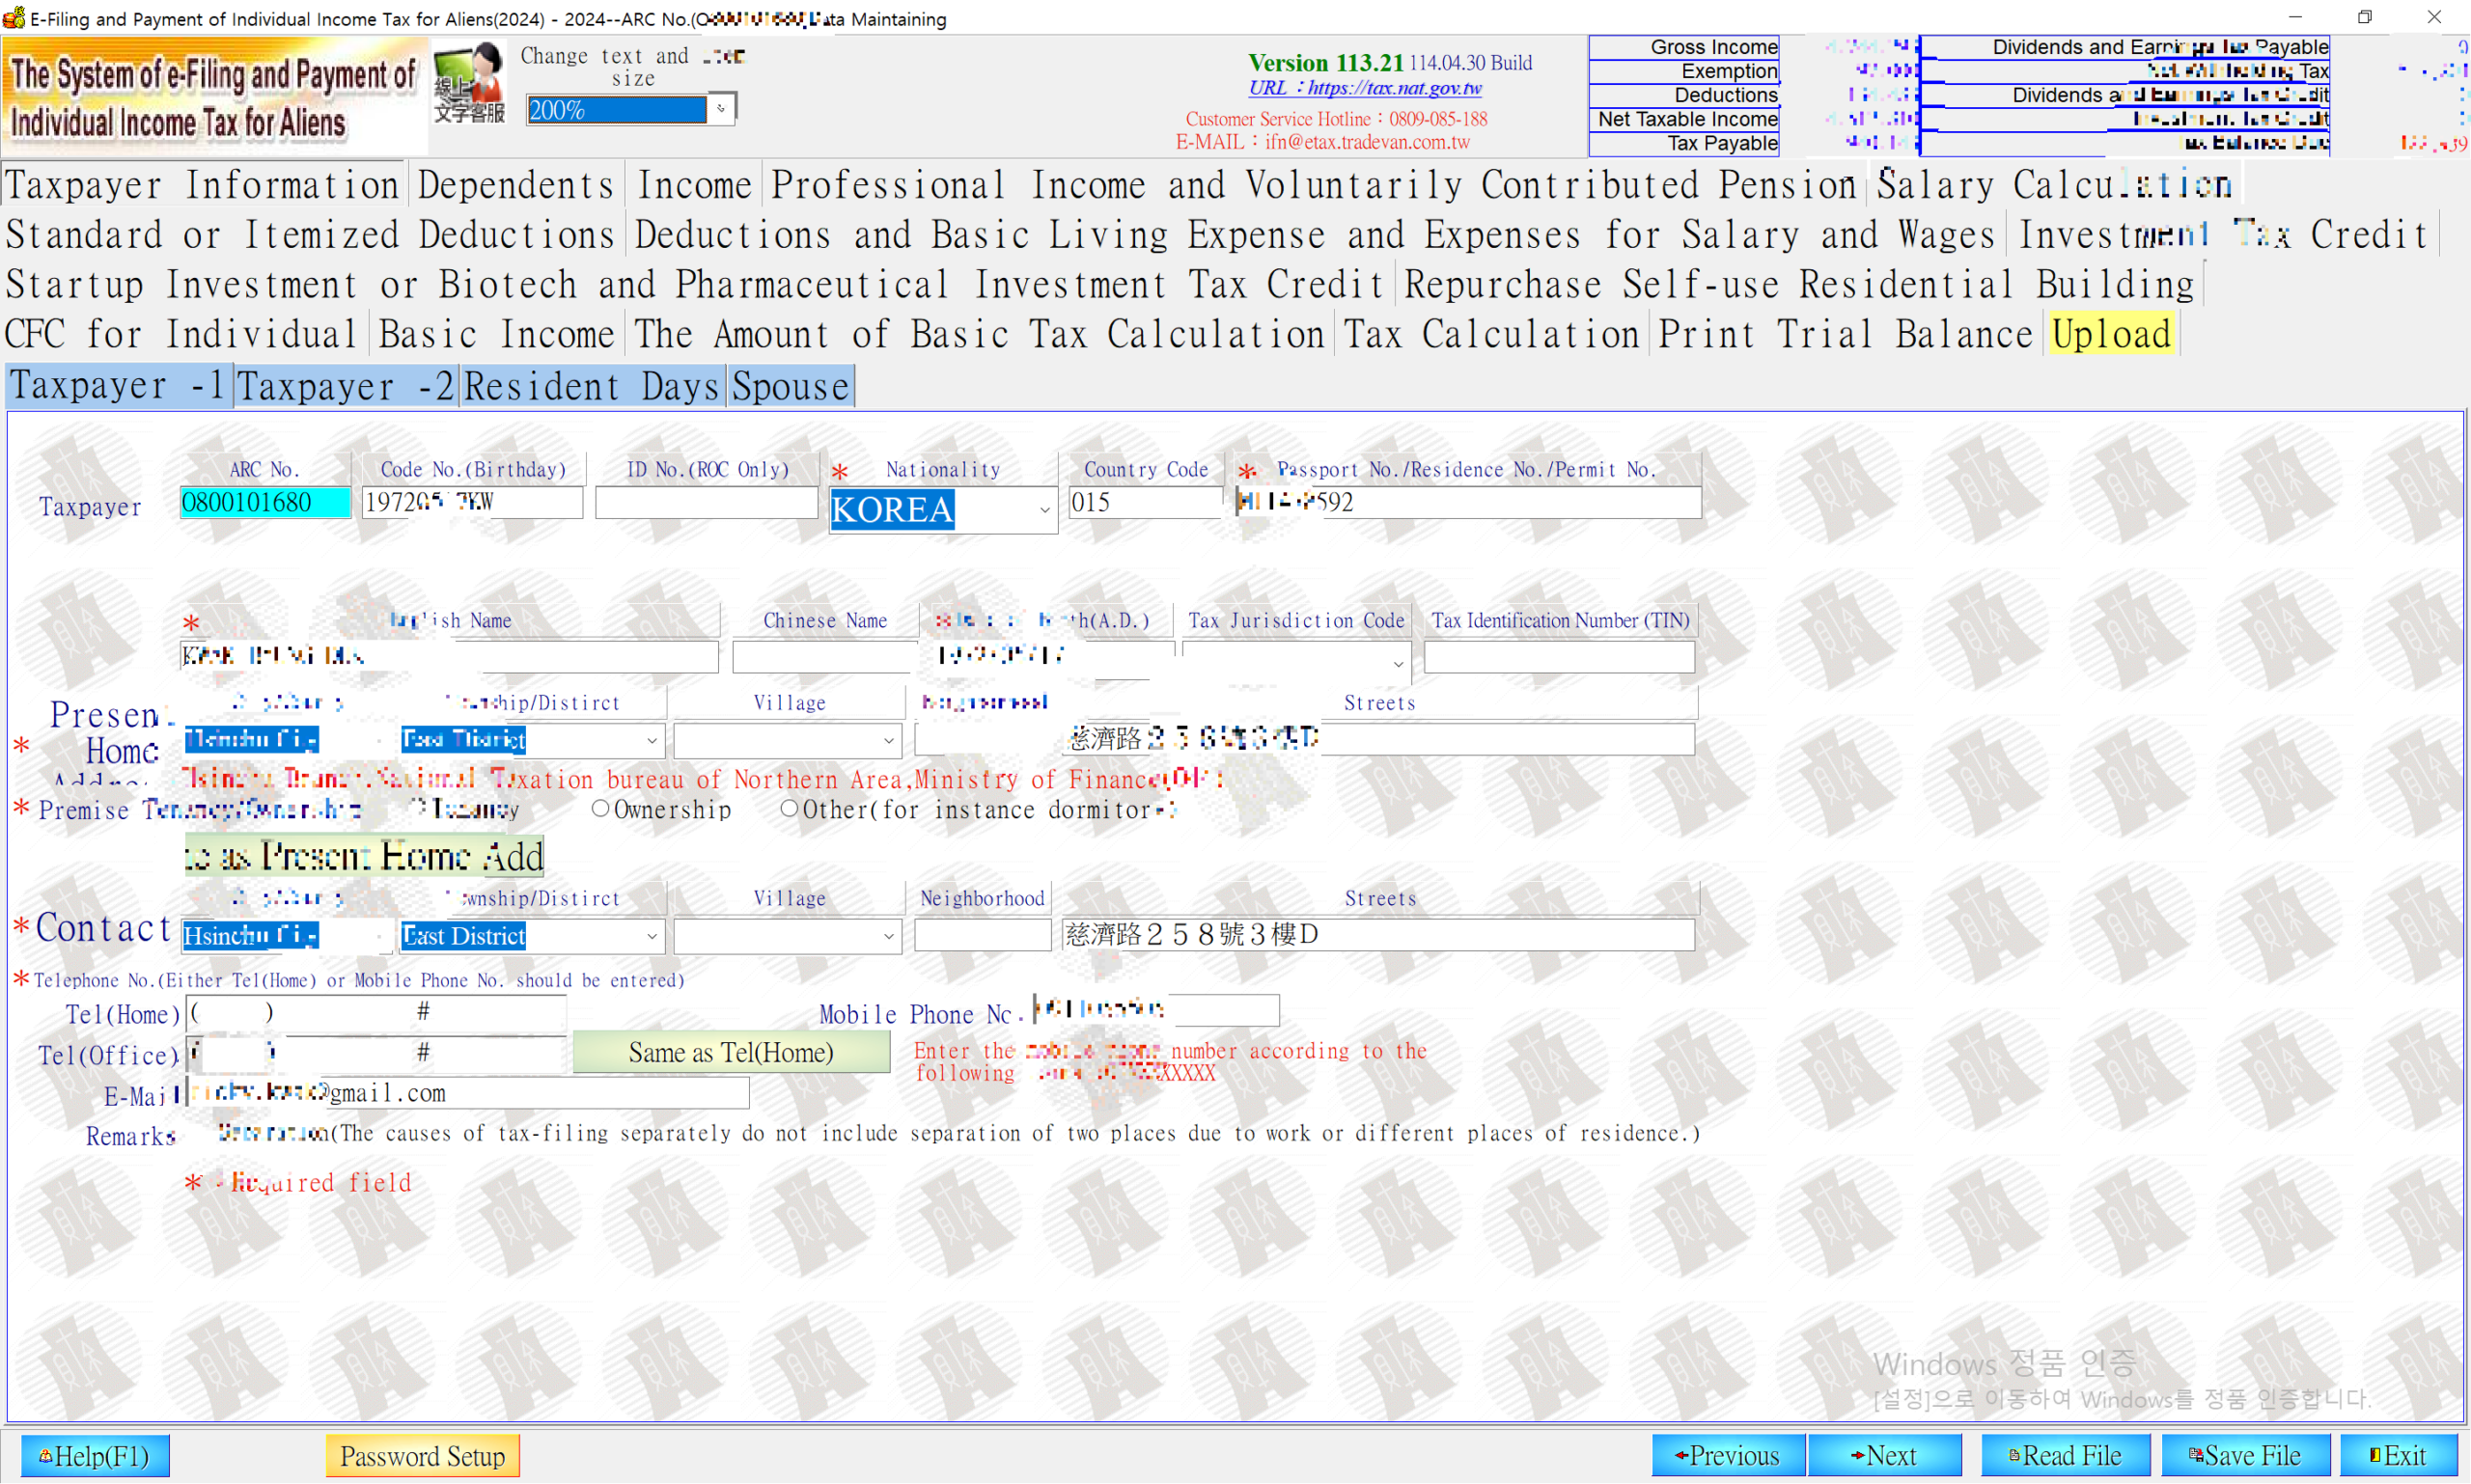This screenshot has width=2471, height=1484.
Task: Click the Tax Identification Number input field
Action: 1559,657
